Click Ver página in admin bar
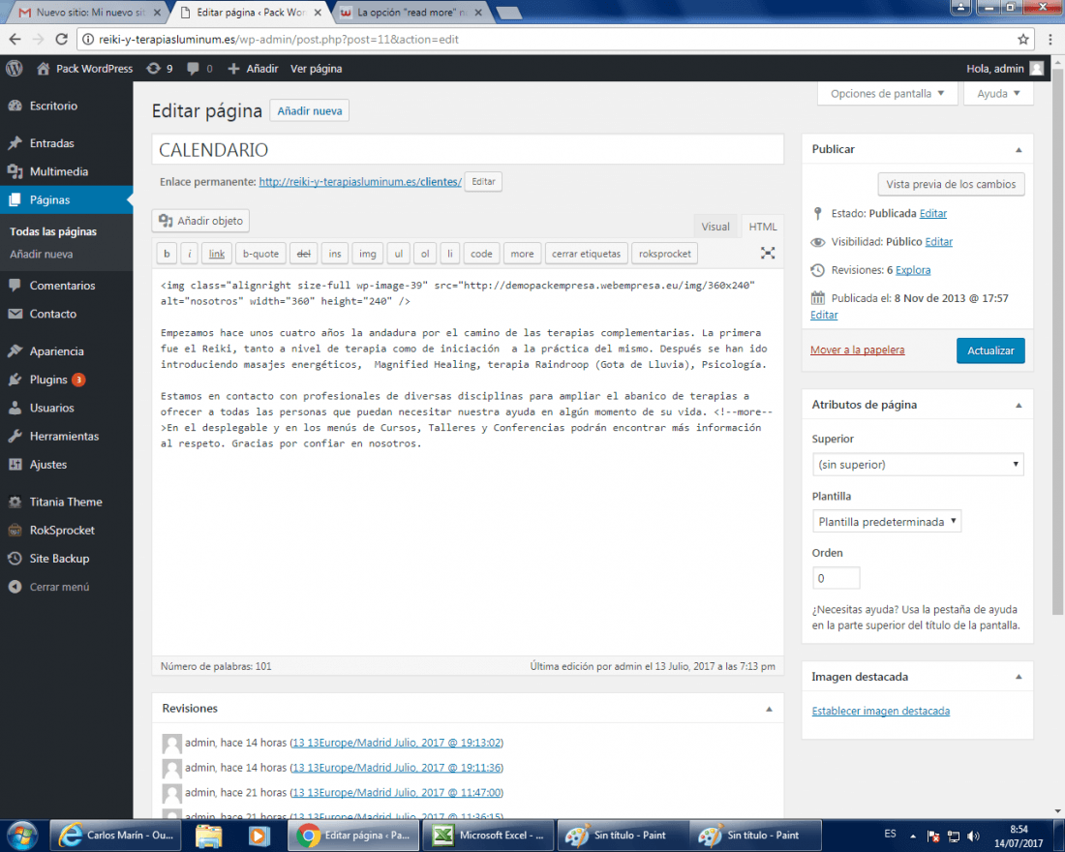This screenshot has width=1065, height=852. pyautogui.click(x=316, y=69)
